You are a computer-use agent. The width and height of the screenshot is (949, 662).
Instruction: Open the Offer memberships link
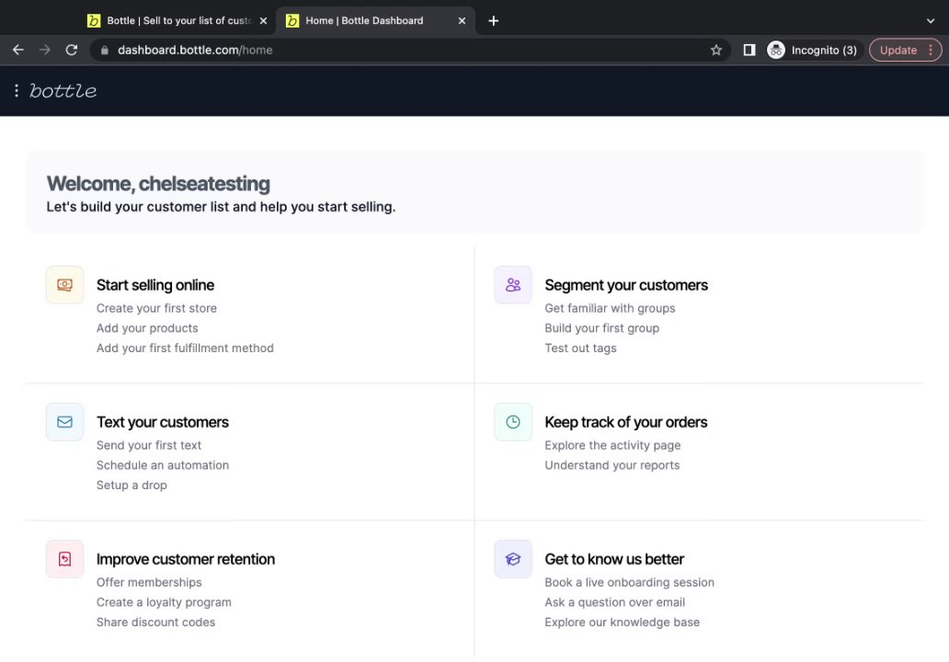point(149,582)
